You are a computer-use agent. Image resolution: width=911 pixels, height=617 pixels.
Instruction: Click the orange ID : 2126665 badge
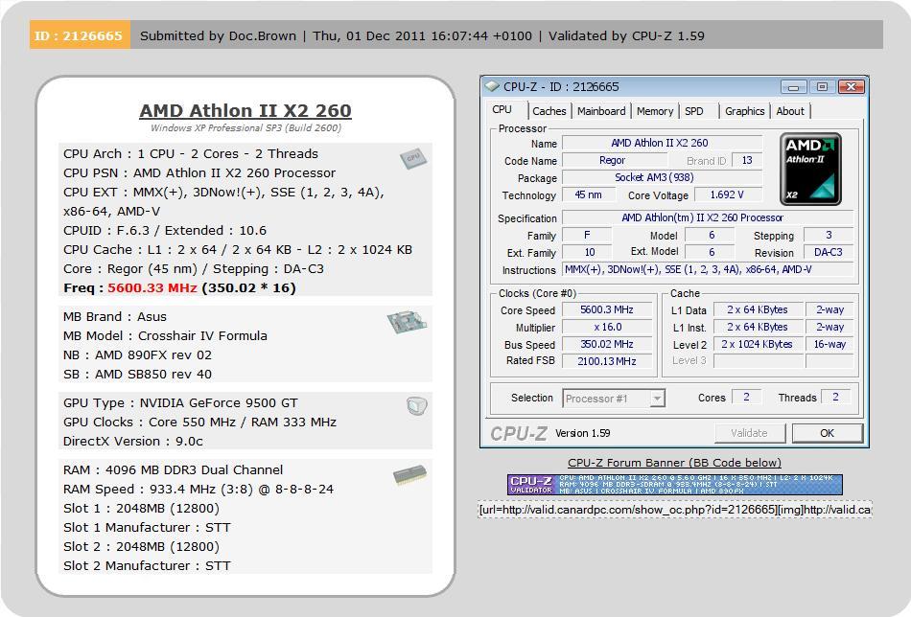tap(80, 35)
